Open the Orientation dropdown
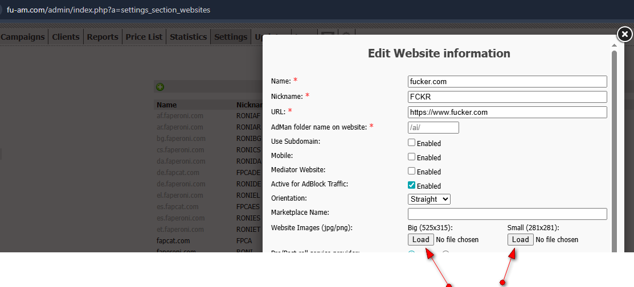This screenshot has width=634, height=287. click(429, 199)
